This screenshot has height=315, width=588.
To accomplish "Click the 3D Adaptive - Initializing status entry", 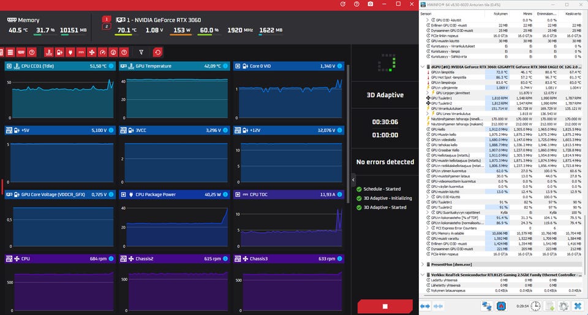I will [x=384, y=198].
